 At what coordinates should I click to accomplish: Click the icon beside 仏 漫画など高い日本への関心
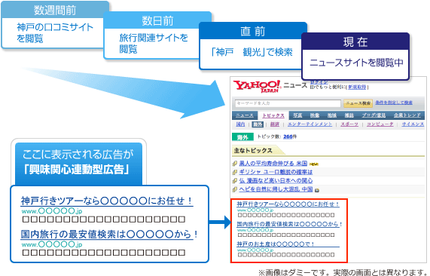click(x=235, y=181)
